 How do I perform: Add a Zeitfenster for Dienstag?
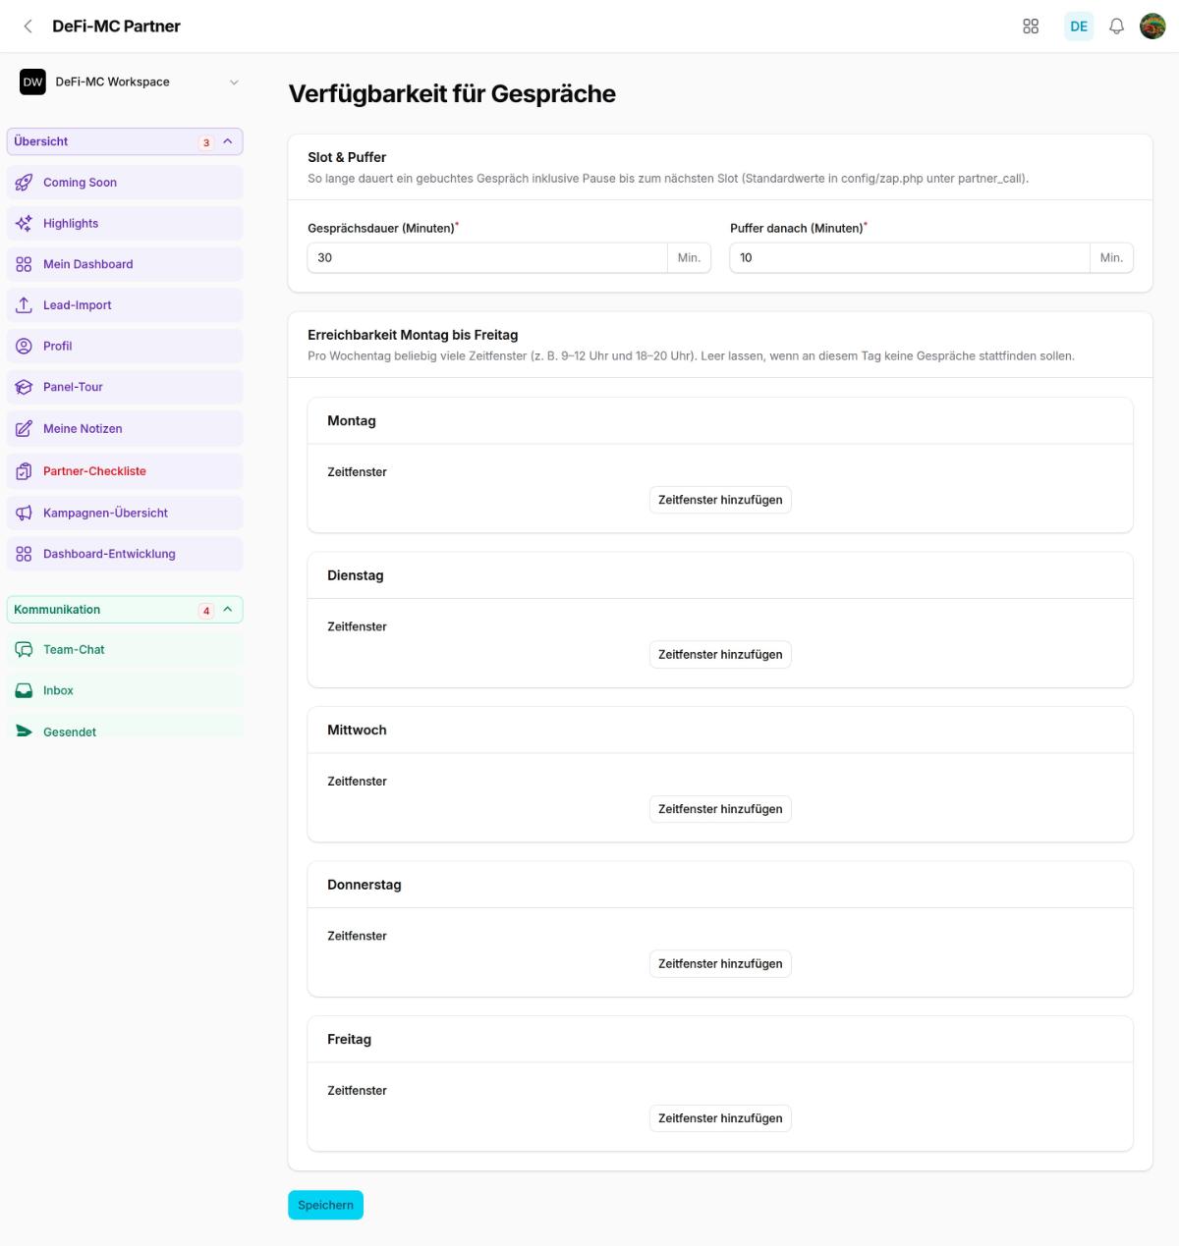pos(720,655)
